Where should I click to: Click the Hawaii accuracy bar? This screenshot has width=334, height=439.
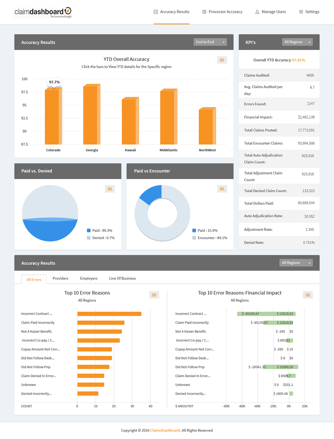(130, 121)
